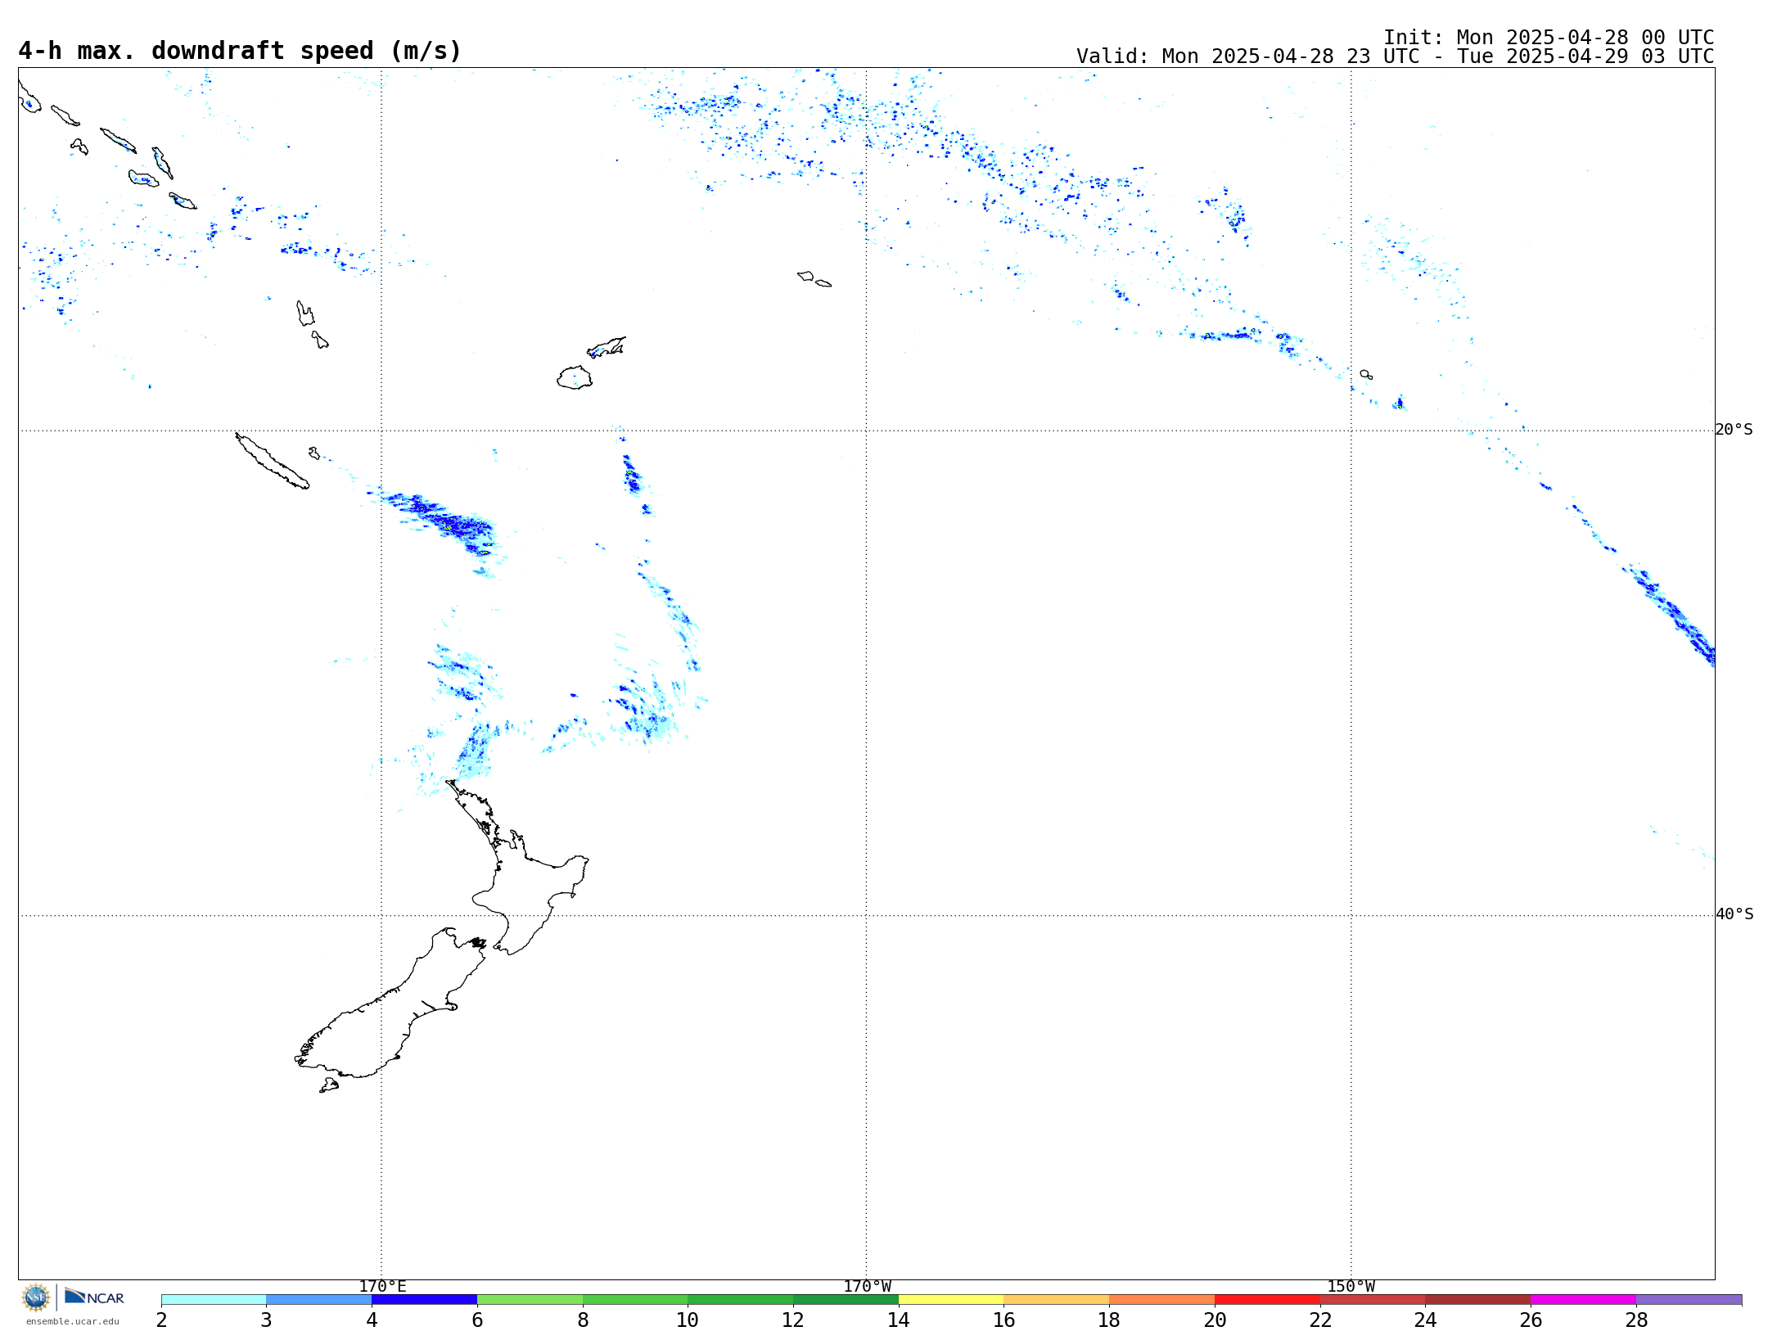Select the green 8-10 colorbar segment
Viewport: 1768px width, 1331px height.
pyautogui.click(x=635, y=1300)
